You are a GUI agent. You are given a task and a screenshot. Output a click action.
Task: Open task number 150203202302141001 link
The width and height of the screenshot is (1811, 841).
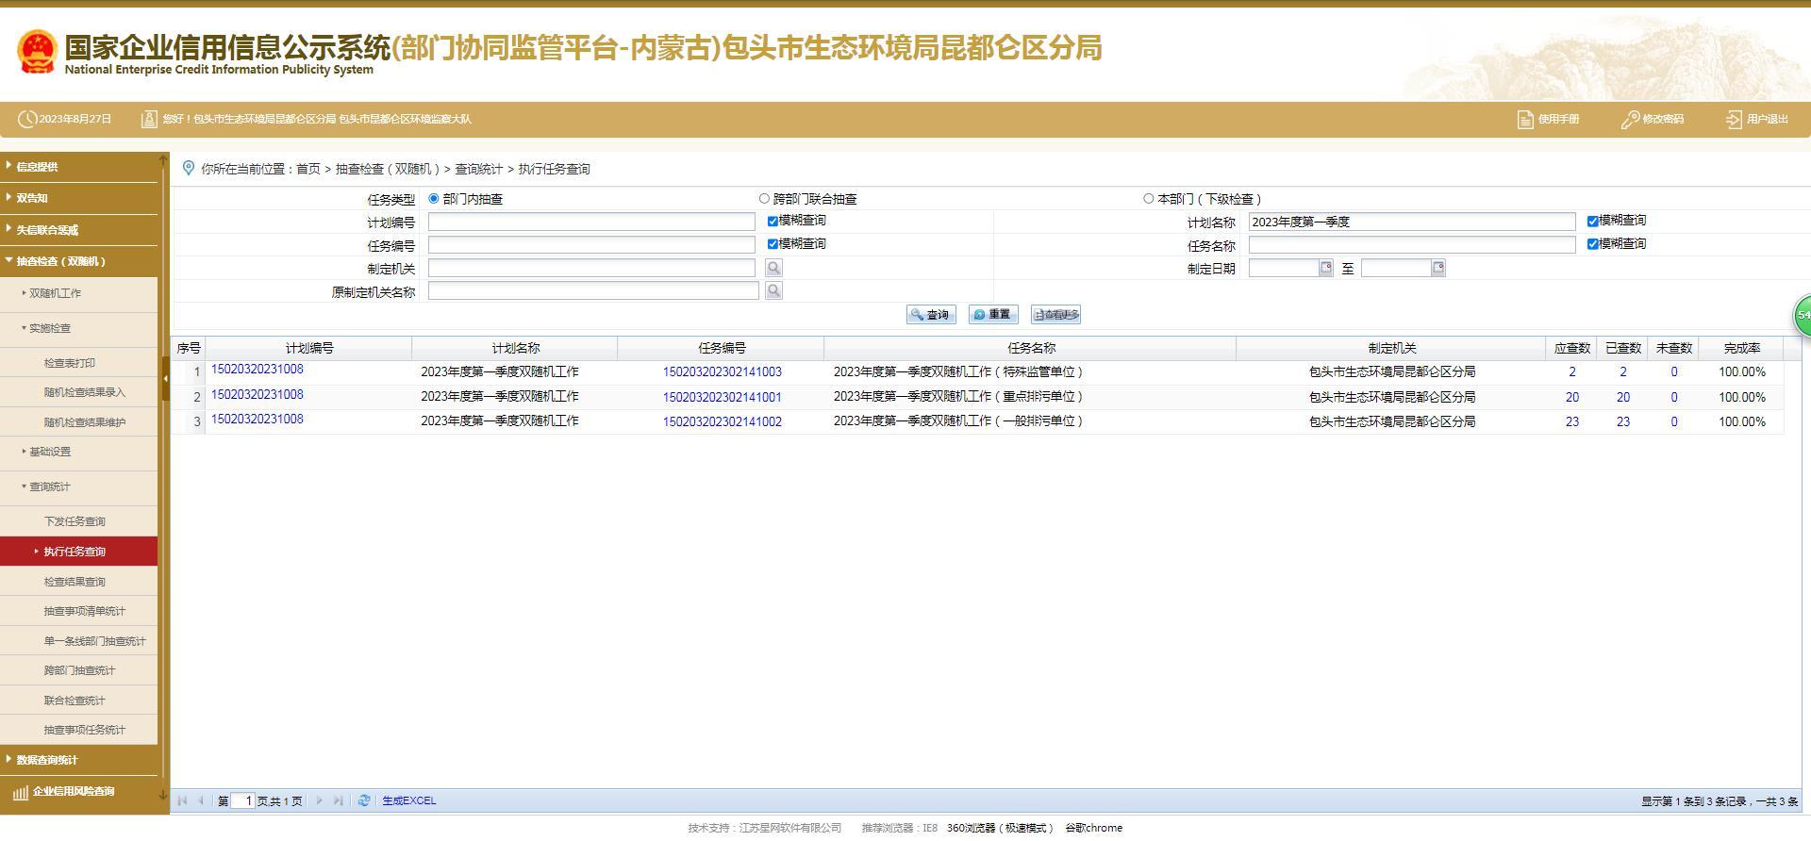point(722,397)
